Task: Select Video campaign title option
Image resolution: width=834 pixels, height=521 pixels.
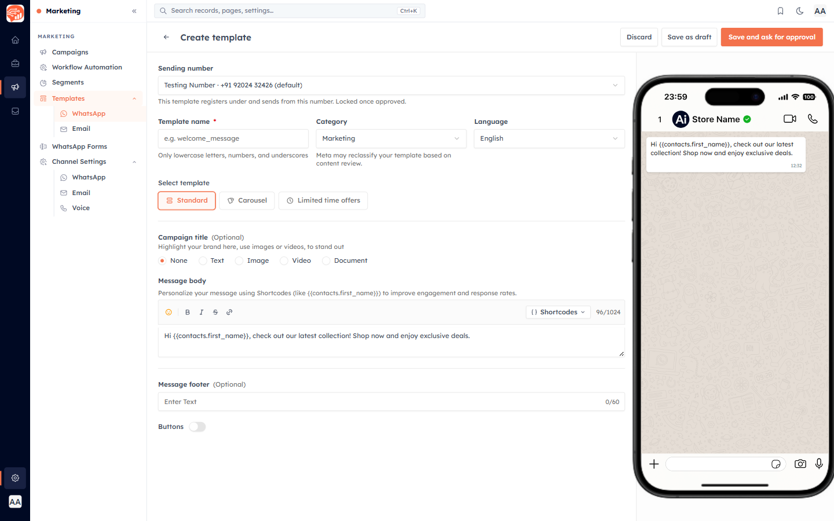Action: (x=284, y=260)
